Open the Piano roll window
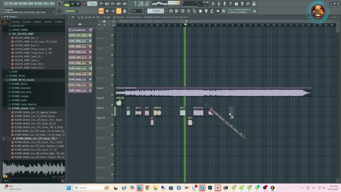This screenshot has height=192, width=341. click(x=177, y=11)
